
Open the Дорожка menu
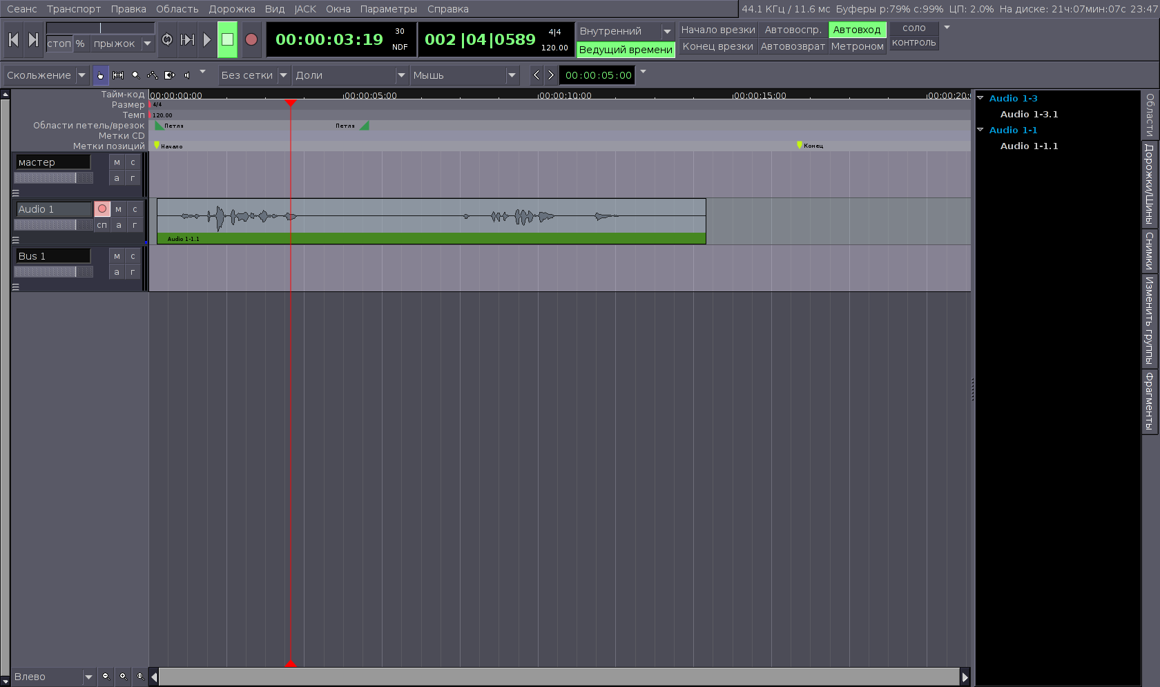tap(232, 9)
